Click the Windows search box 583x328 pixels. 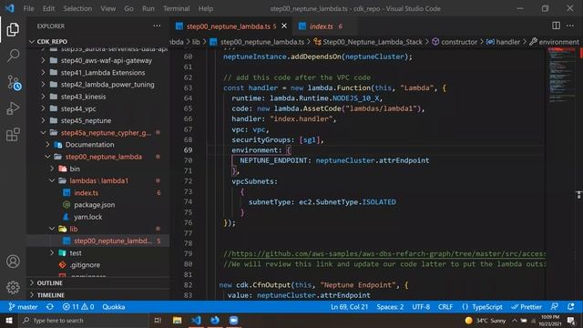[83, 320]
